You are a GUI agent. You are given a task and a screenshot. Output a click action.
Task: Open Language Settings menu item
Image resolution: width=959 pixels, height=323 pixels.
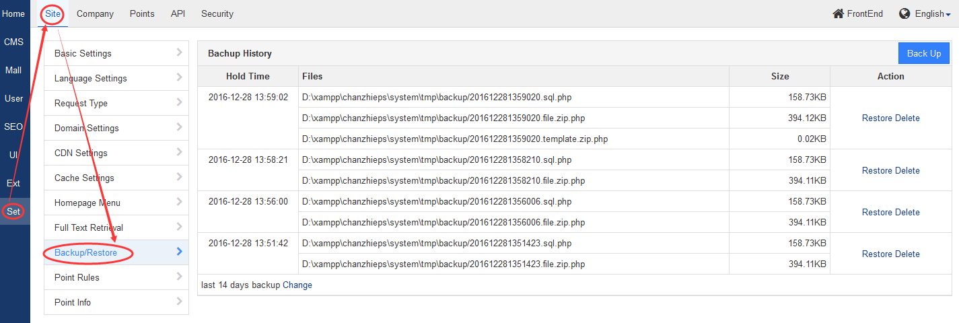(116, 78)
